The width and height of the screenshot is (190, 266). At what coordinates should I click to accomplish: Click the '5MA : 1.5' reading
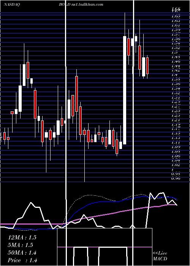coord(21,245)
